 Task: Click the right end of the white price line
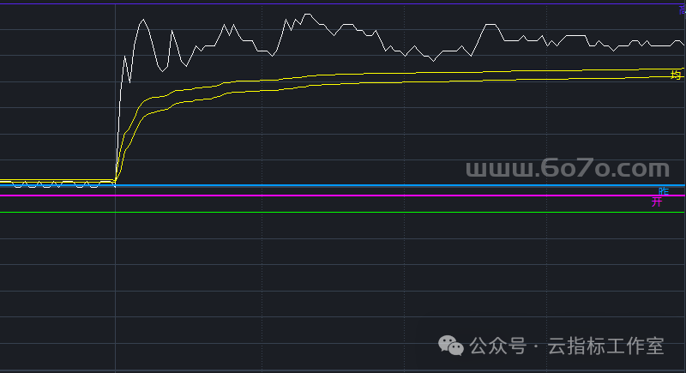point(682,43)
